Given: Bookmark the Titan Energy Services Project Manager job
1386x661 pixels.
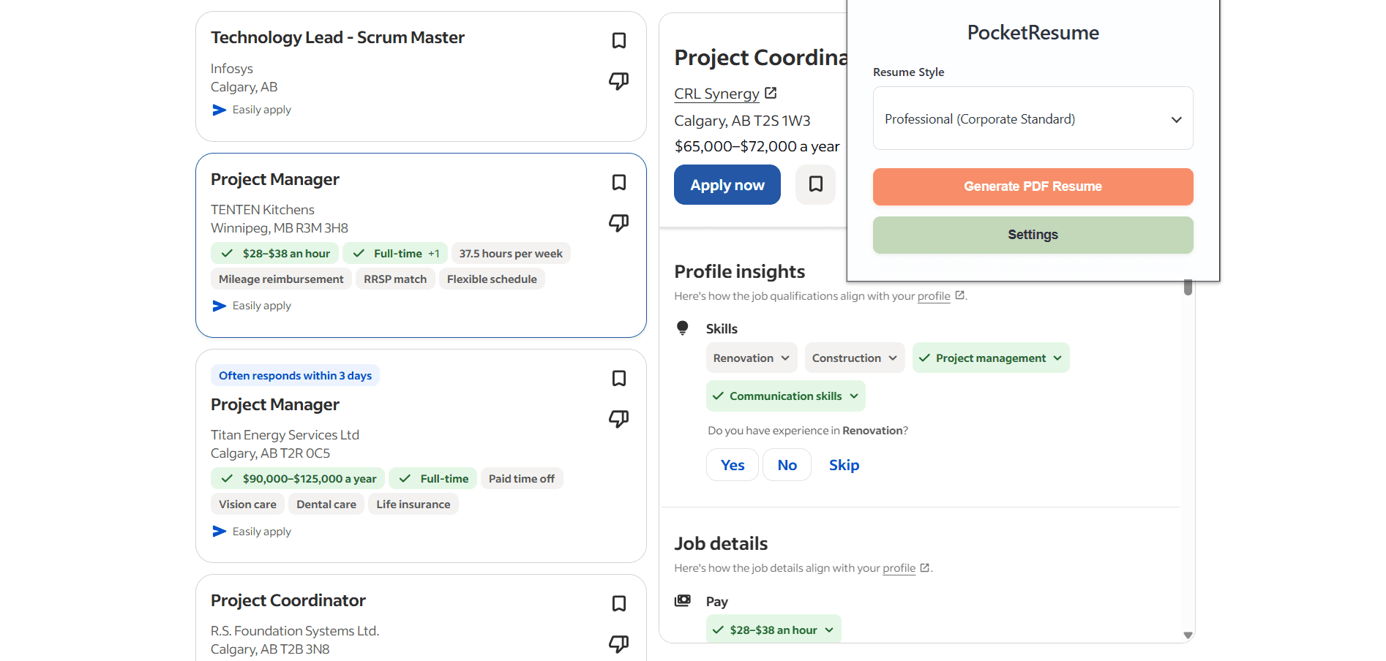Looking at the screenshot, I should (x=618, y=378).
